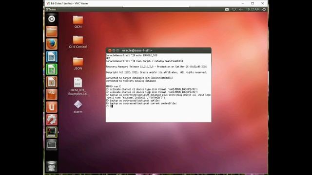Open LibreOffice Writer from the launcher
The image size is (312, 175).
52,57
